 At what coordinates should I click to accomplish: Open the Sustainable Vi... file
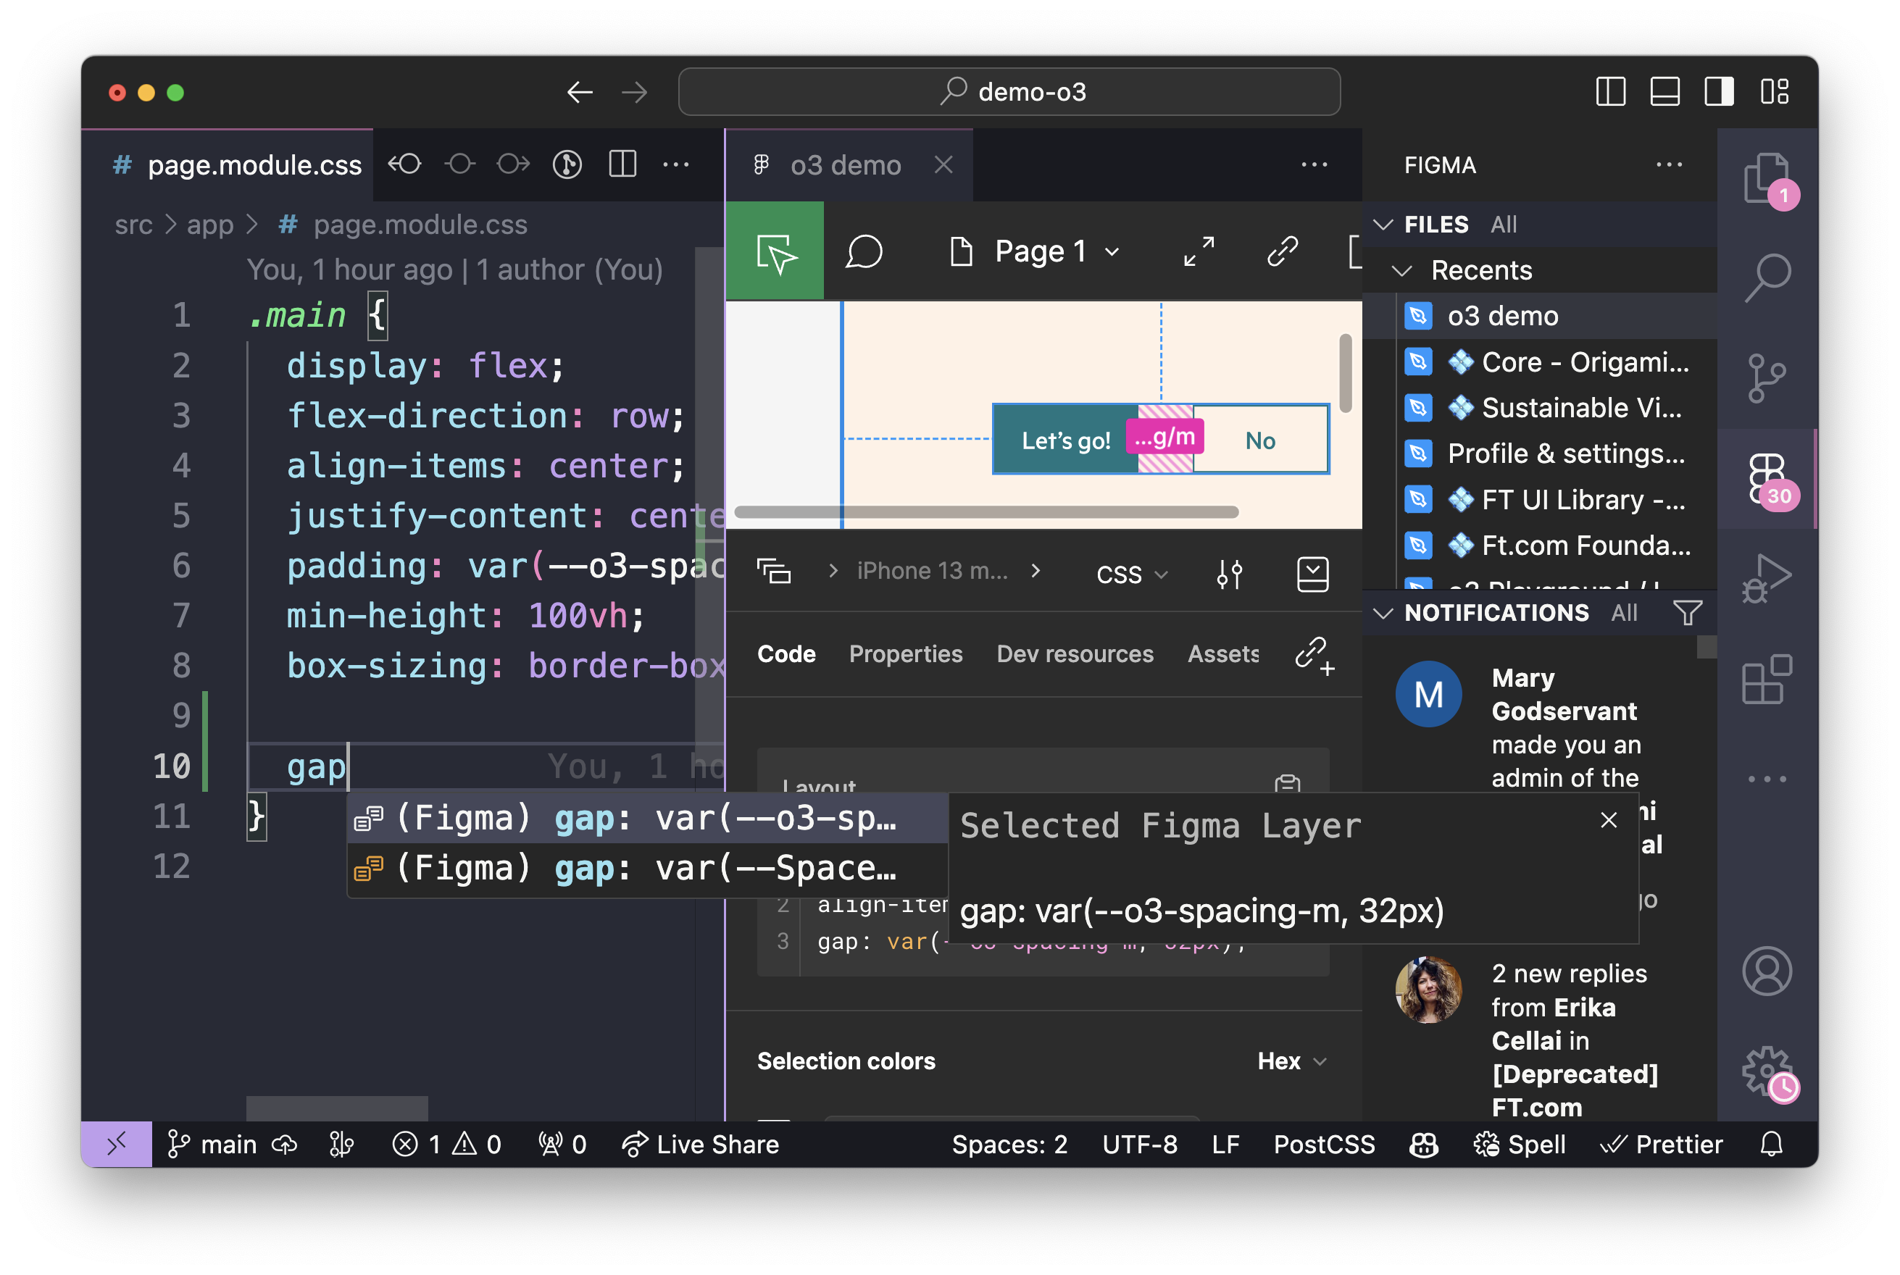[x=1541, y=407]
